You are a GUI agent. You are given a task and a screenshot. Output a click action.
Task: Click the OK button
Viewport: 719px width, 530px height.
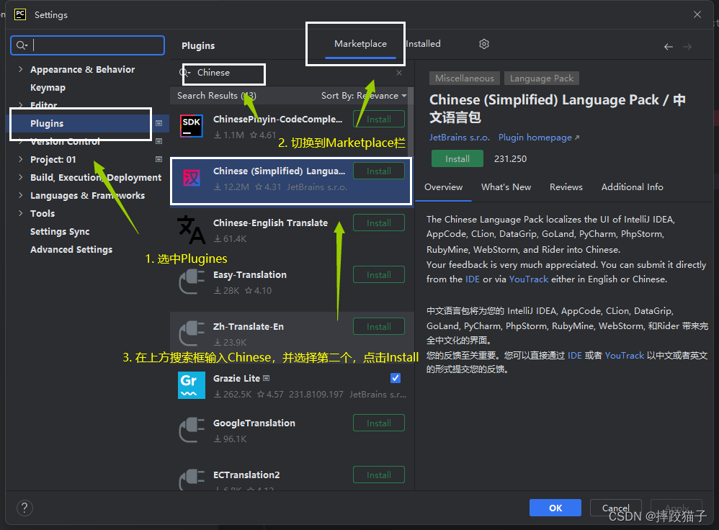[x=555, y=508]
